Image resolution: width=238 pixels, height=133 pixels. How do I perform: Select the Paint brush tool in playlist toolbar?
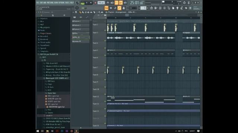(x=83, y=12)
